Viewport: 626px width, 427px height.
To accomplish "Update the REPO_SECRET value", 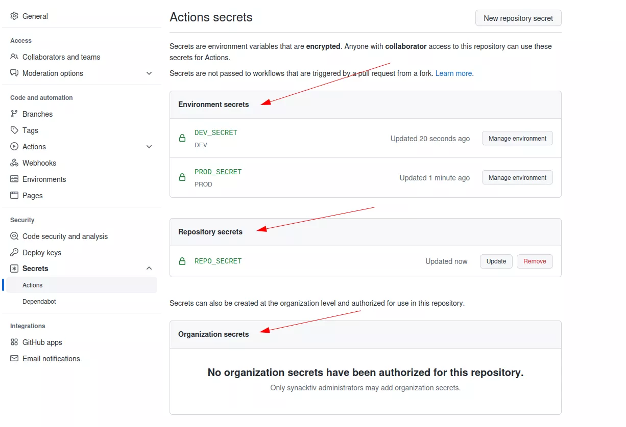I will pyautogui.click(x=496, y=261).
